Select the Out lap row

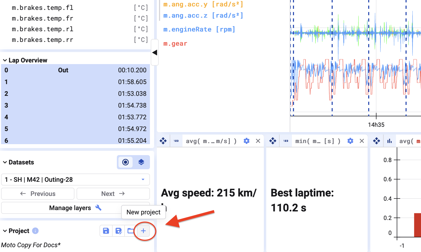pyautogui.click(x=76, y=70)
